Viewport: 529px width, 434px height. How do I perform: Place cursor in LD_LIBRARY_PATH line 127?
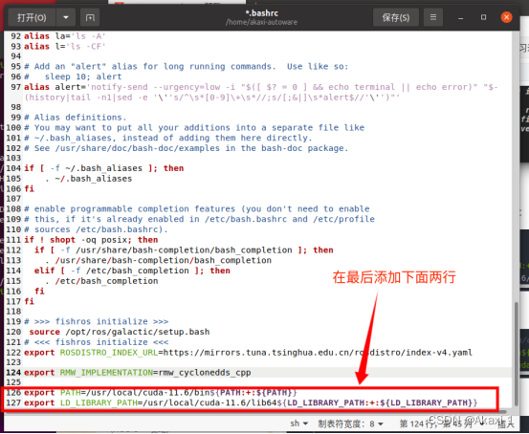coord(251,402)
